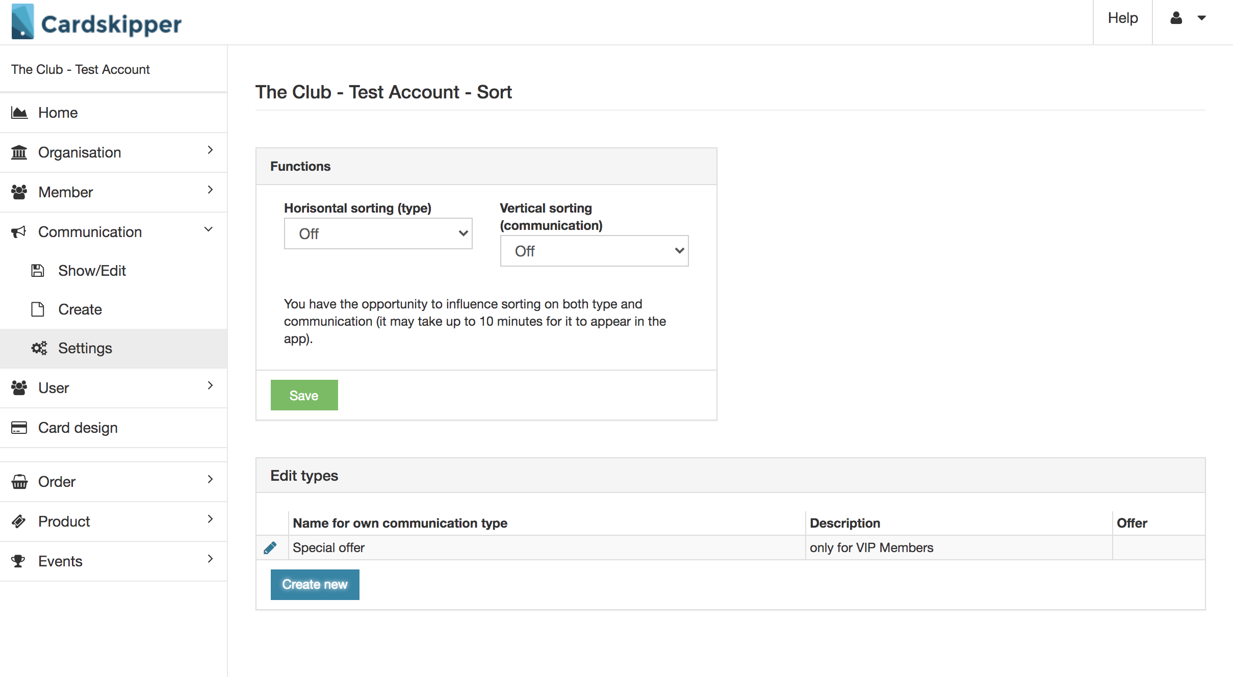Open the Events menu item
1233x677 pixels.
click(113, 561)
